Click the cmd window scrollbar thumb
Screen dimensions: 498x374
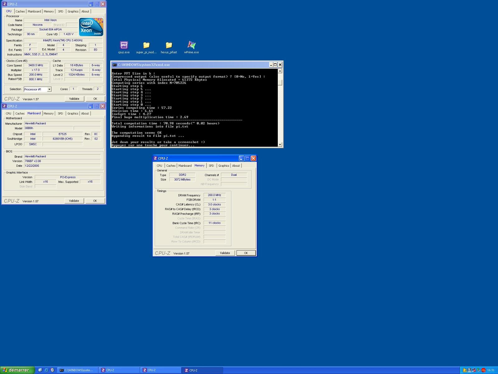280,82
